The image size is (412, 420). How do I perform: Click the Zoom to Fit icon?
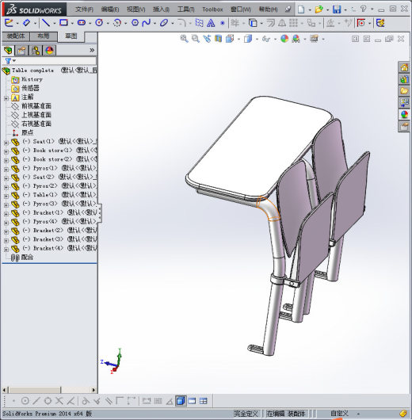pyautogui.click(x=184, y=39)
